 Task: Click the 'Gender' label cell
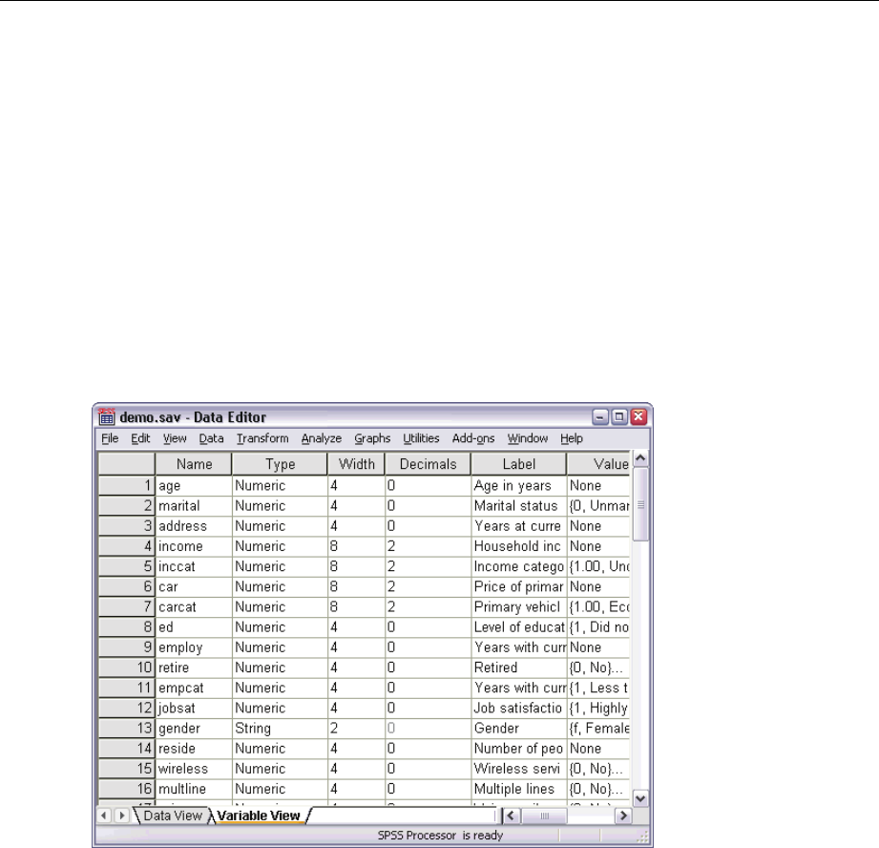(x=518, y=729)
